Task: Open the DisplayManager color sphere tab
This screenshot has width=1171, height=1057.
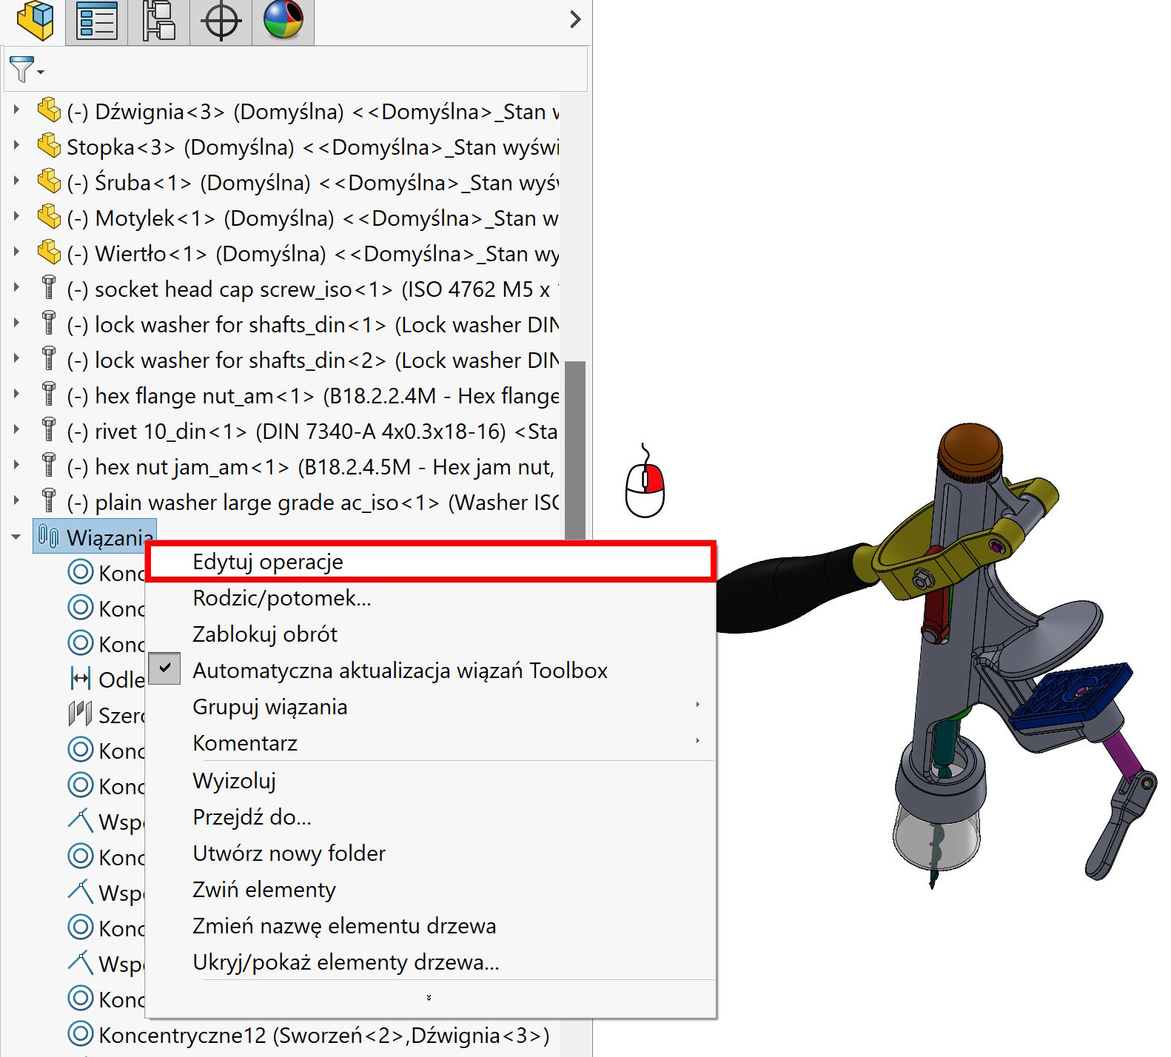Action: point(283,21)
